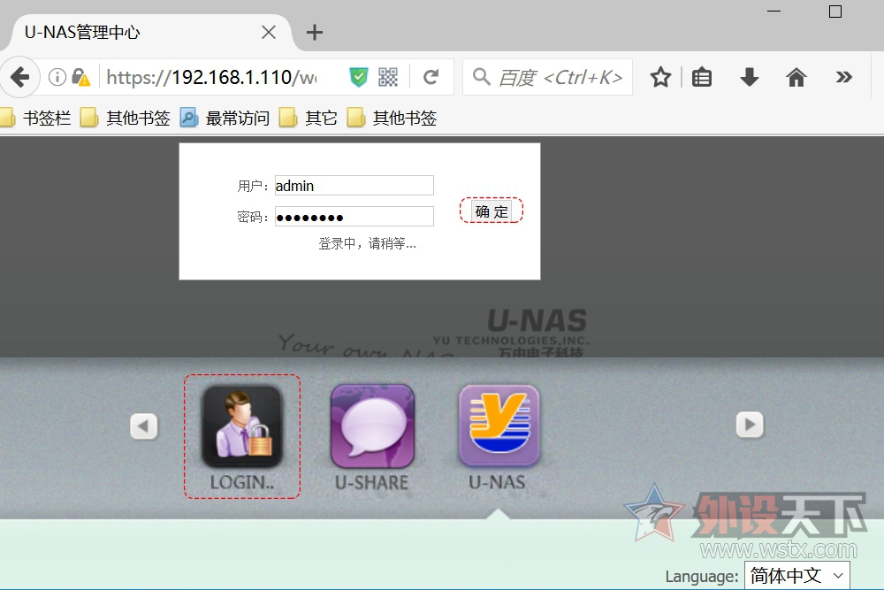This screenshot has width=884, height=590.
Task: Open the bookmarks list icon
Action: point(702,77)
